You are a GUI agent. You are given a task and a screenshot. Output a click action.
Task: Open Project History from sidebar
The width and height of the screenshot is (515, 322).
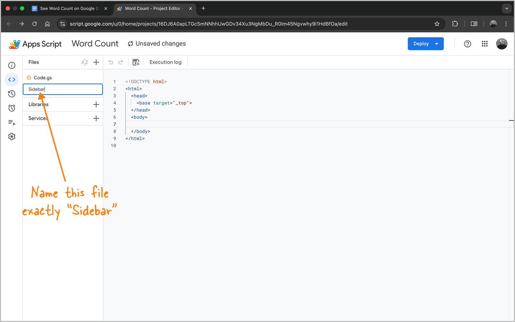pos(12,94)
